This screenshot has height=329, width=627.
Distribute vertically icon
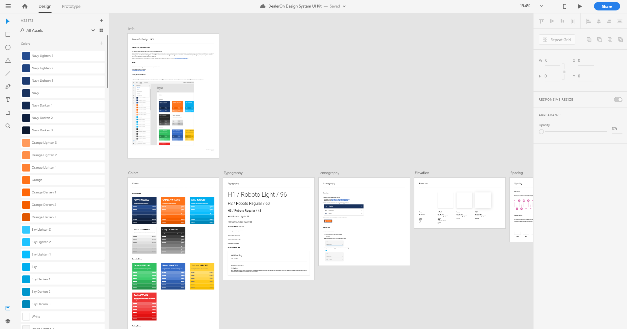620,21
